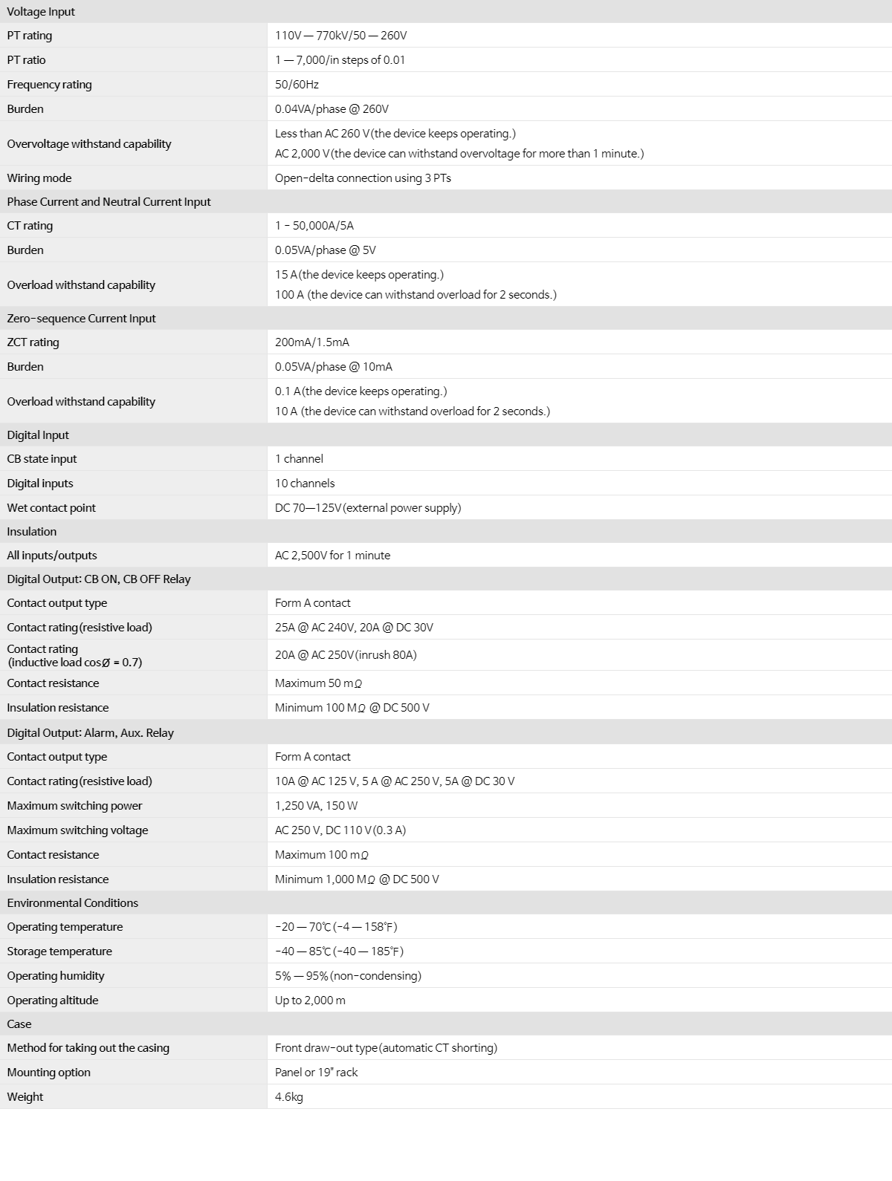Click Wet contact point DC 70—125V value
The image size is (892, 1181).
point(368,508)
